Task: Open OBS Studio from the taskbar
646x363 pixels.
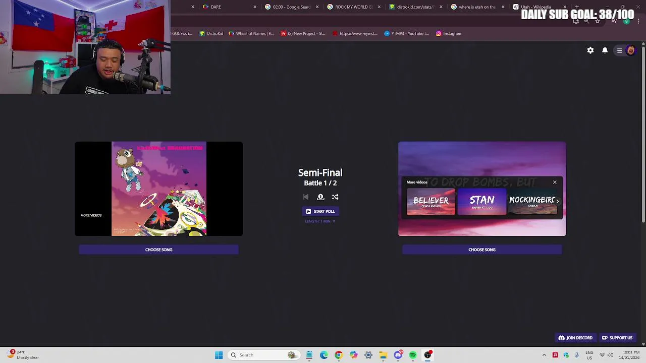Action: (427, 355)
